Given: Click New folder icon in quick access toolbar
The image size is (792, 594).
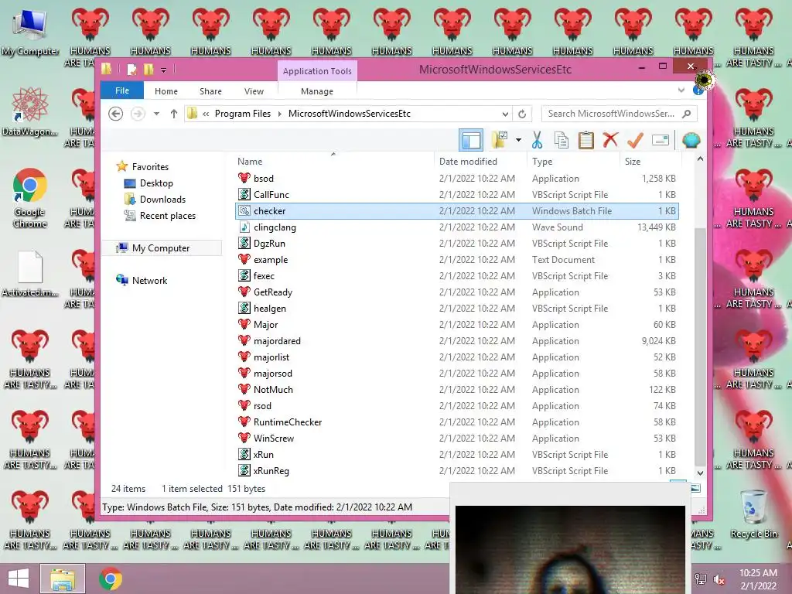Looking at the screenshot, I should pos(148,69).
